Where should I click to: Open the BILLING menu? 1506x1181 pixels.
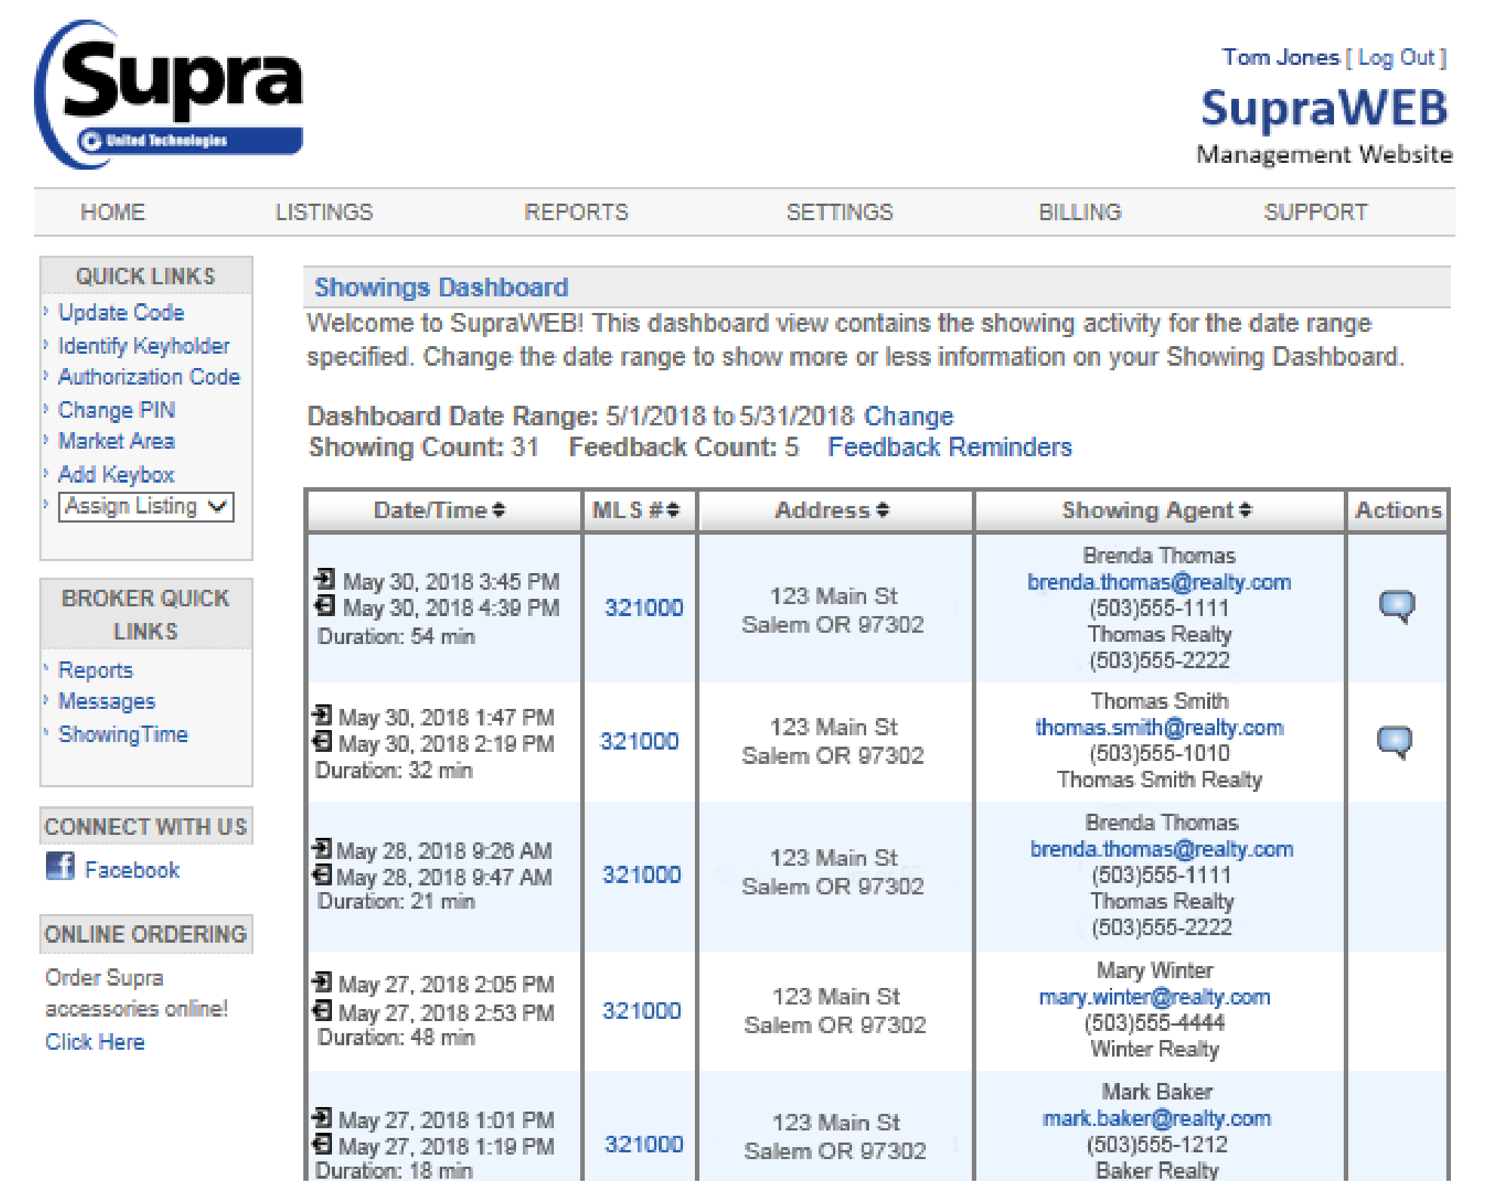coord(1080,212)
